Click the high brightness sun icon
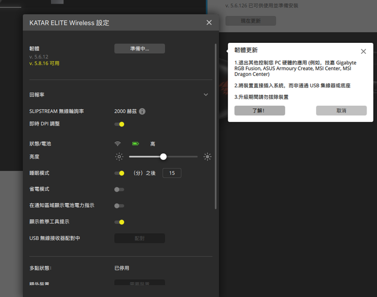This screenshot has width=377, height=297. [x=207, y=157]
